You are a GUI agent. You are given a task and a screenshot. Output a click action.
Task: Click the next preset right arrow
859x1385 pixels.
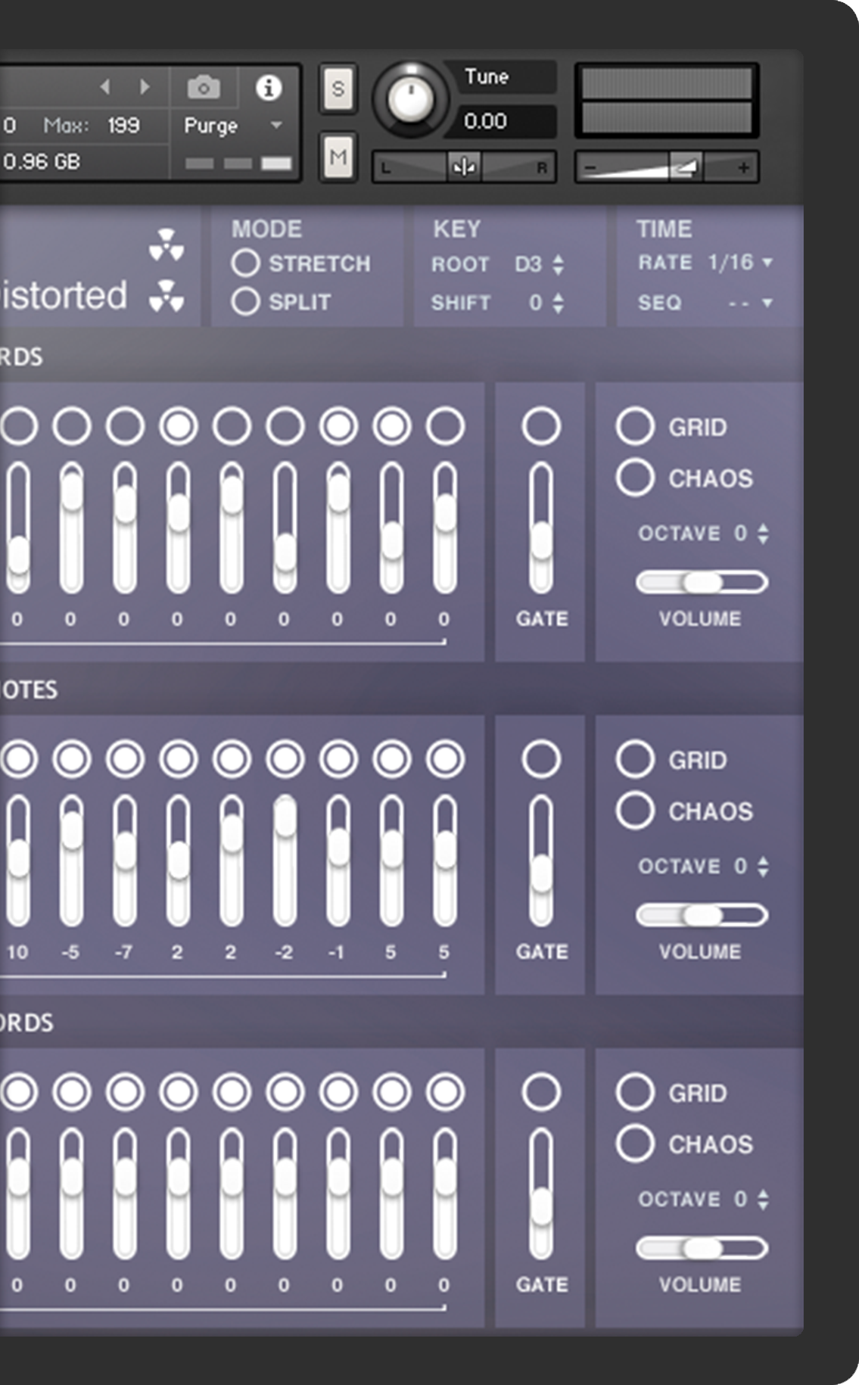[x=145, y=87]
